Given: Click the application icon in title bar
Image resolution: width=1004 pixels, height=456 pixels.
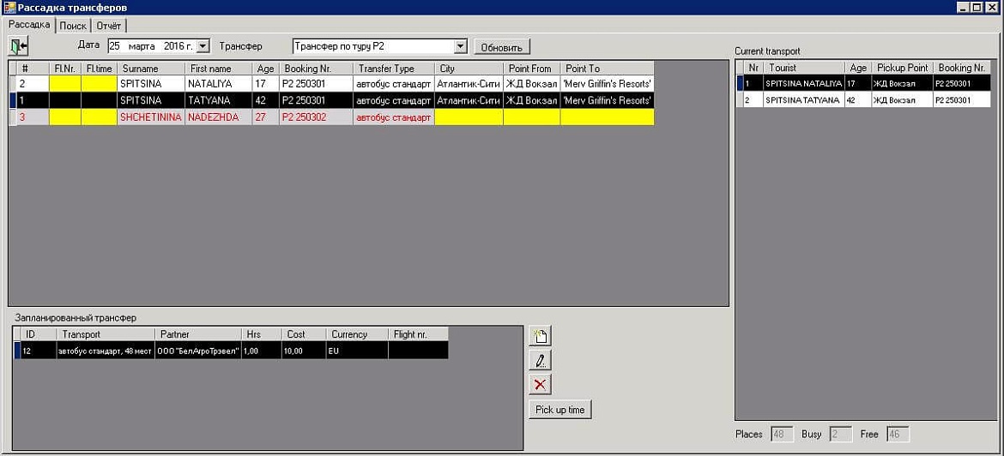Looking at the screenshot, I should tap(9, 8).
